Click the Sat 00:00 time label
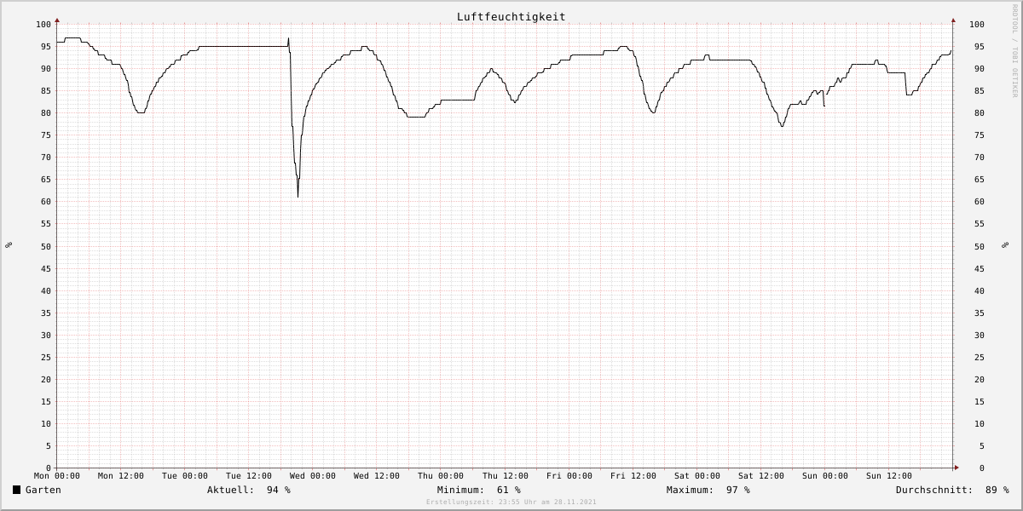 coord(697,476)
